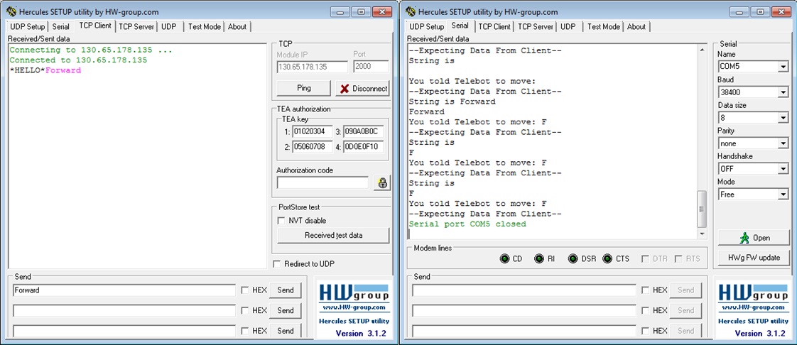797x345 pixels.
Task: Click magenta 'Forward' text in TCP log
Action: click(63, 70)
